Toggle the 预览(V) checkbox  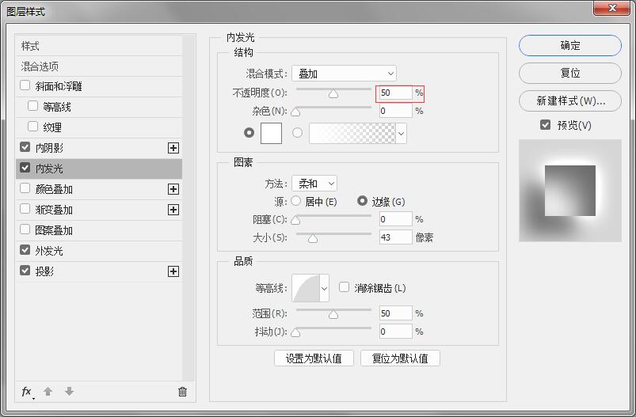(546, 125)
